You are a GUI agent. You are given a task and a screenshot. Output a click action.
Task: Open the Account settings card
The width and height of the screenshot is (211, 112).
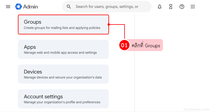click(63, 99)
